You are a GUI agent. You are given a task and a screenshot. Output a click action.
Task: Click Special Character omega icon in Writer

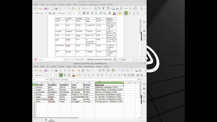pyautogui.click(x=135, y=8)
